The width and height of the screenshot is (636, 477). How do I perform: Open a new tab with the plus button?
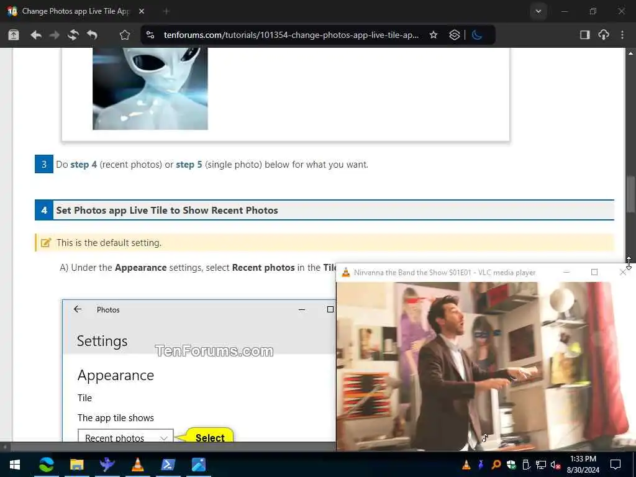click(x=166, y=11)
